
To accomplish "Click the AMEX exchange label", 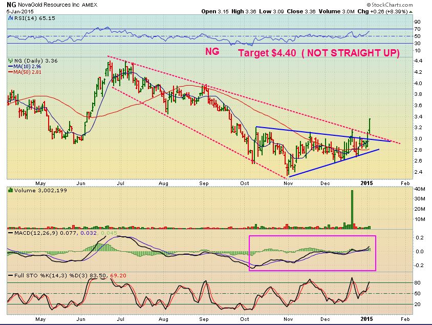I will pos(90,5).
